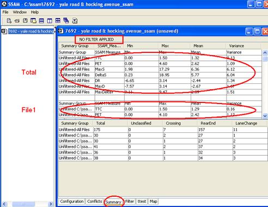Arrange windows in grid icon

pos(58,21)
